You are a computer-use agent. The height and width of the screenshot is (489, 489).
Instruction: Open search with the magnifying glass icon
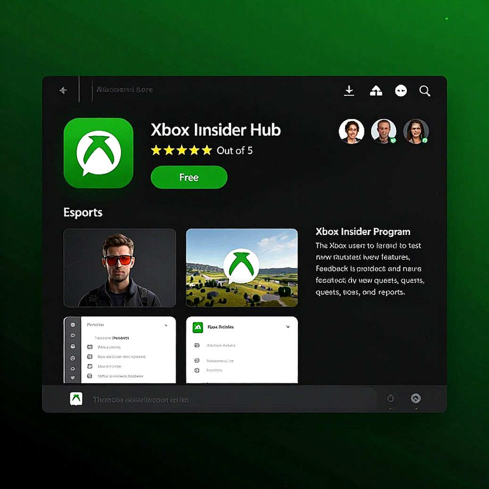pos(425,91)
